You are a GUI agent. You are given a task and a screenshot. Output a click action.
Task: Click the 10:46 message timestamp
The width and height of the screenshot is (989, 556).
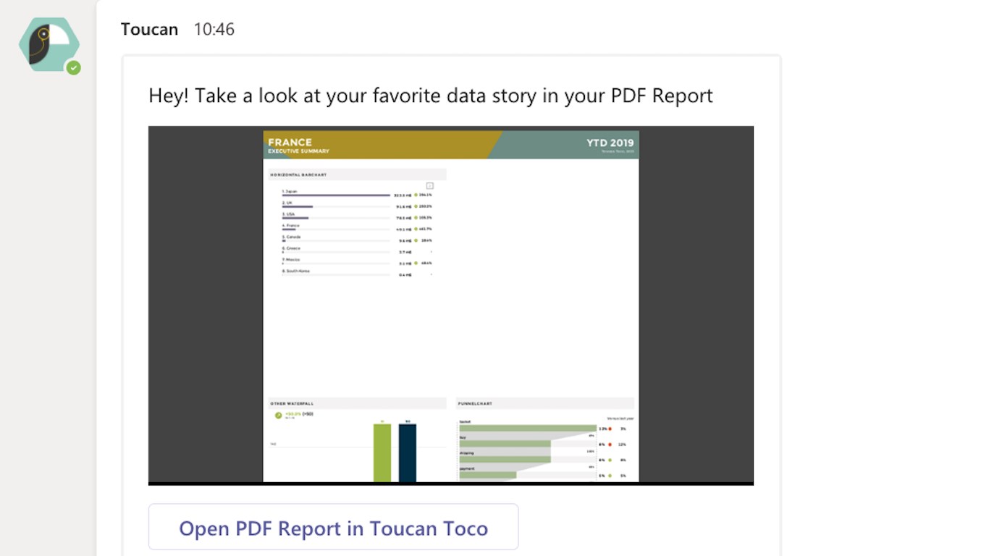pyautogui.click(x=214, y=29)
